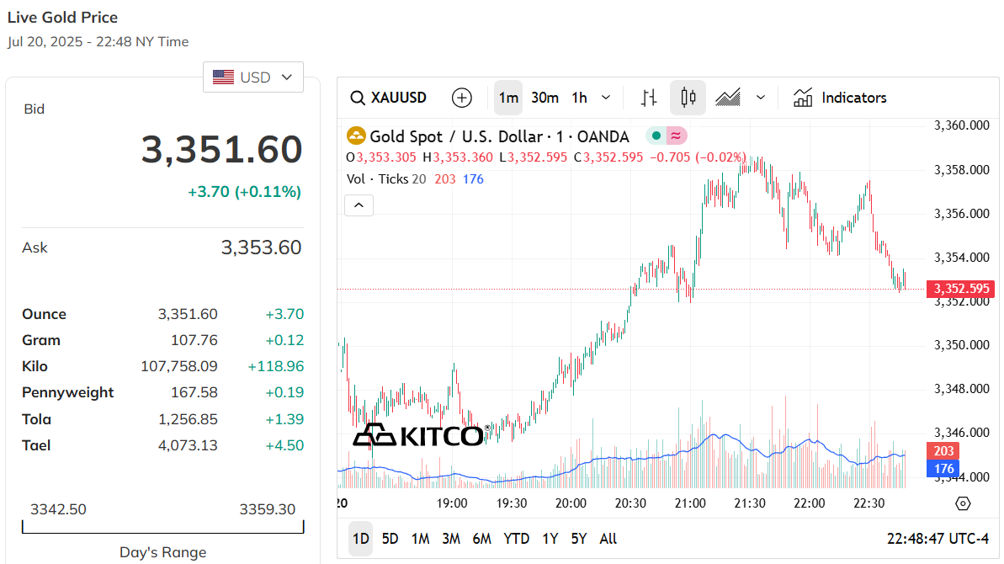Select the candlestick chart style icon

point(688,98)
